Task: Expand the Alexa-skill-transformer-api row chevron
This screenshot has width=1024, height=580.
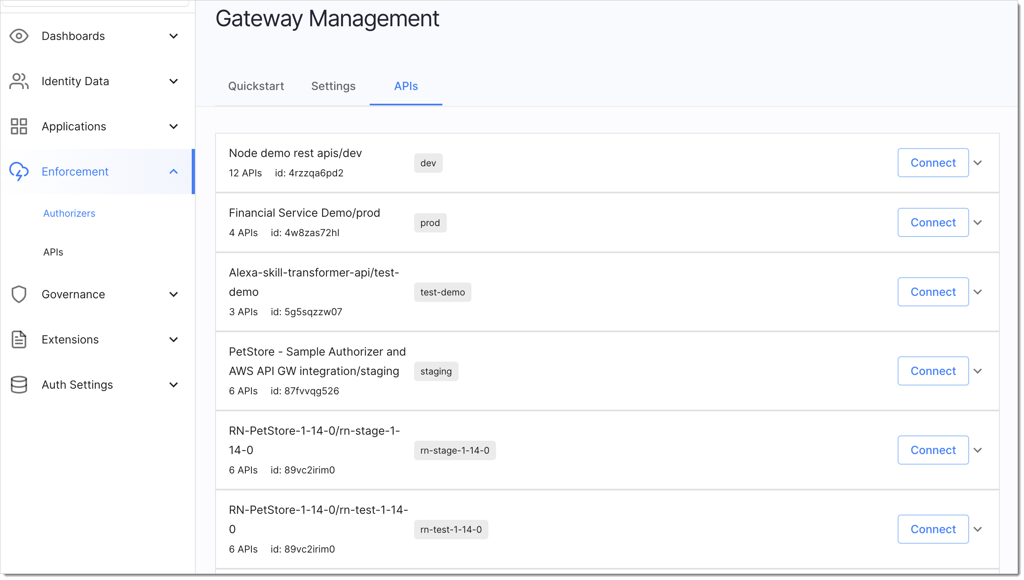Action: click(x=978, y=292)
